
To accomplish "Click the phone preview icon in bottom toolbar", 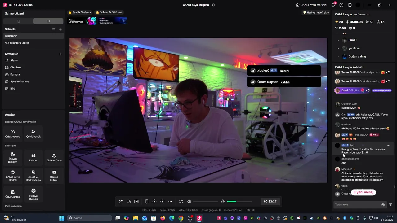I will pos(147,202).
